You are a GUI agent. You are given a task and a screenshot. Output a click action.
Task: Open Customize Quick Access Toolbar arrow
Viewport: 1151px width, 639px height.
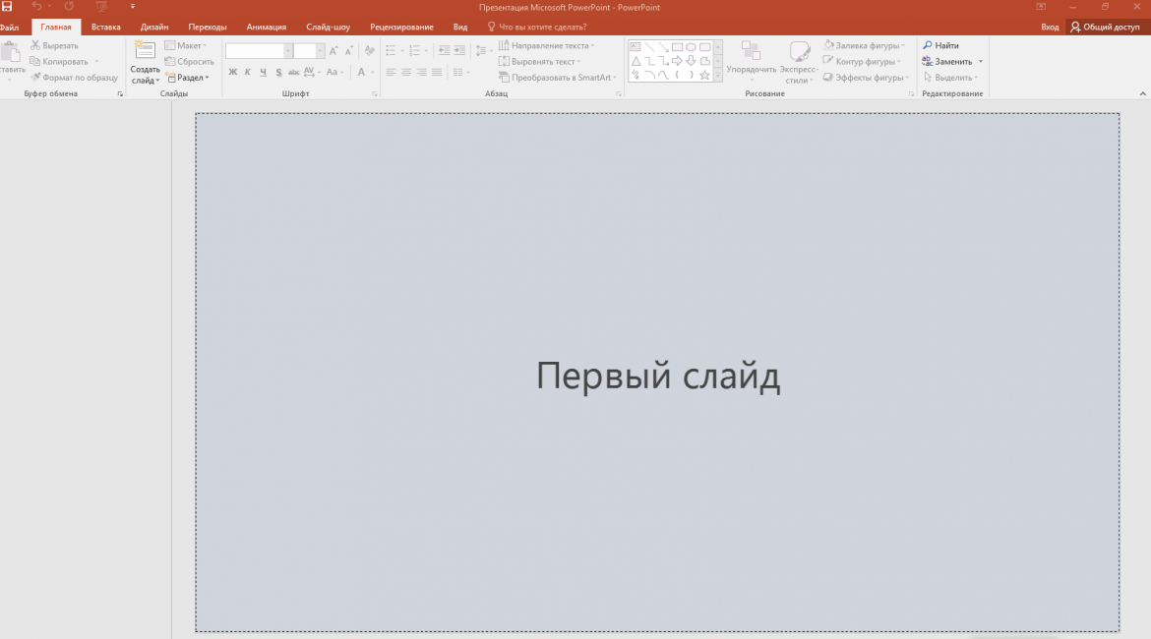tap(133, 7)
